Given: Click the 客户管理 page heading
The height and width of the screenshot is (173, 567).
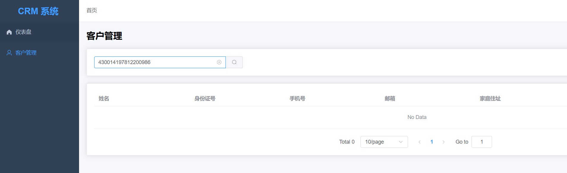Looking at the screenshot, I should [x=104, y=36].
